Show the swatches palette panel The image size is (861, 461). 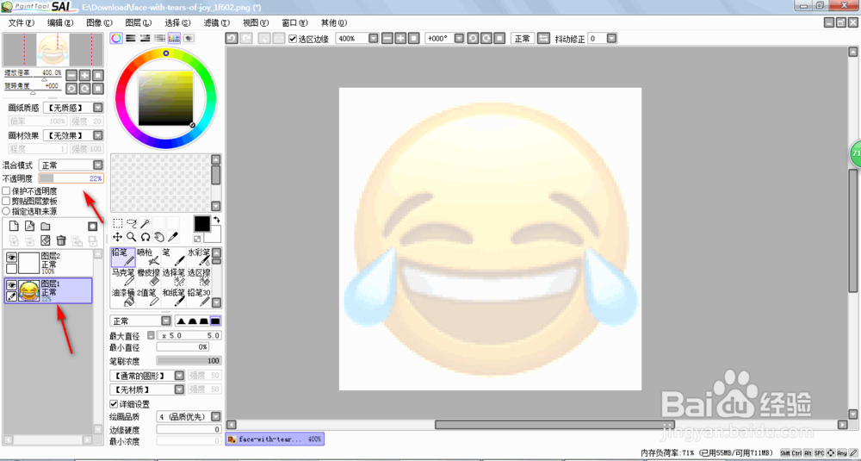pyautogui.click(x=174, y=38)
